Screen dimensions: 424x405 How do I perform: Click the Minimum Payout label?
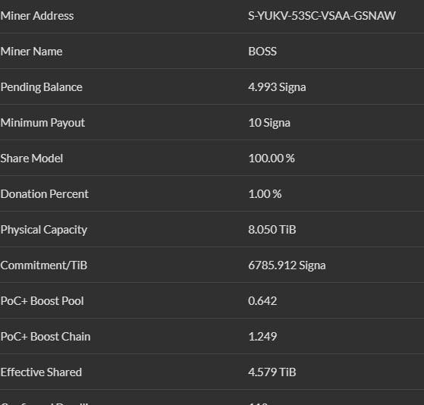[42, 123]
